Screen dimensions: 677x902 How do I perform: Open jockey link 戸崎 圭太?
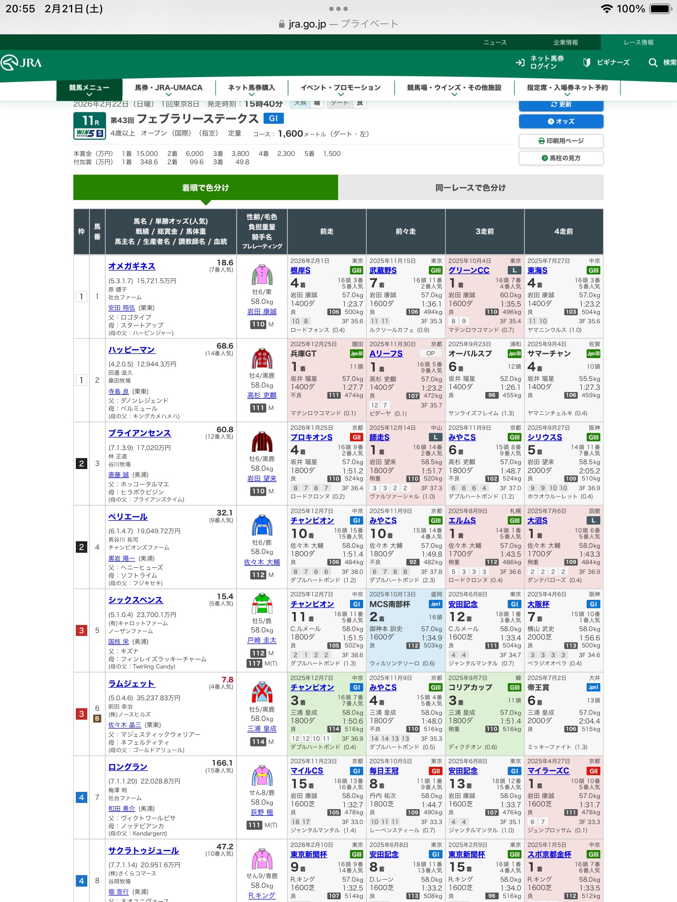[262, 640]
